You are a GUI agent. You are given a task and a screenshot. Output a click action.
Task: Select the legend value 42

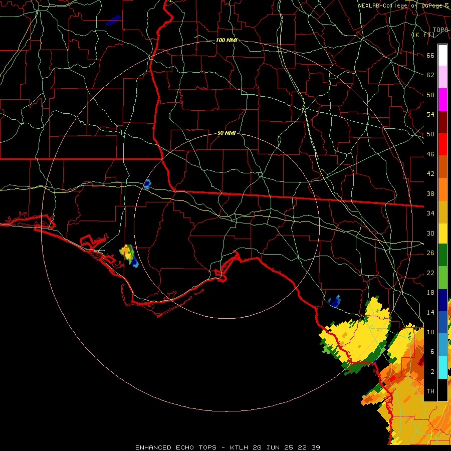click(x=430, y=174)
